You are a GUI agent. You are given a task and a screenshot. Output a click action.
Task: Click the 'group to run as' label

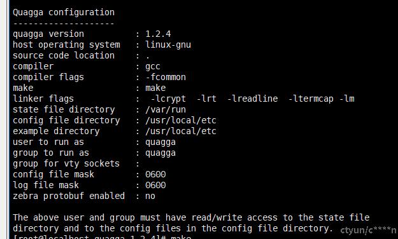point(51,153)
